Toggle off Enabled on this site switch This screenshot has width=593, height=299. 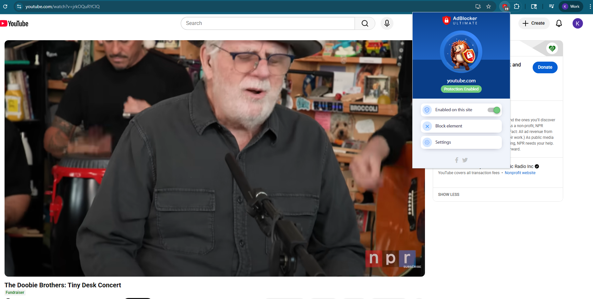[x=493, y=110]
